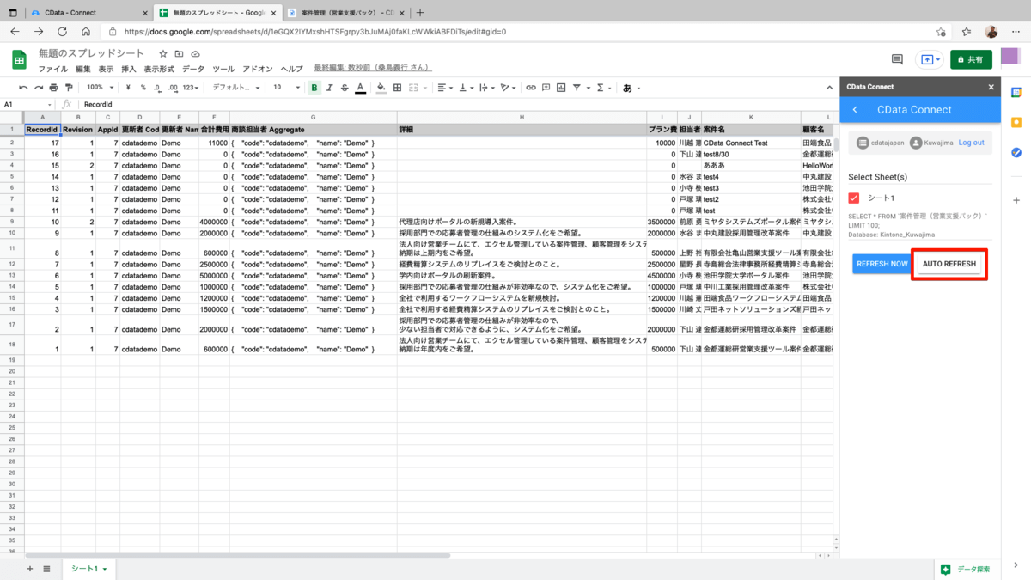Image resolution: width=1031 pixels, height=580 pixels.
Task: Open the horizontal align dropdown
Action: [444, 88]
